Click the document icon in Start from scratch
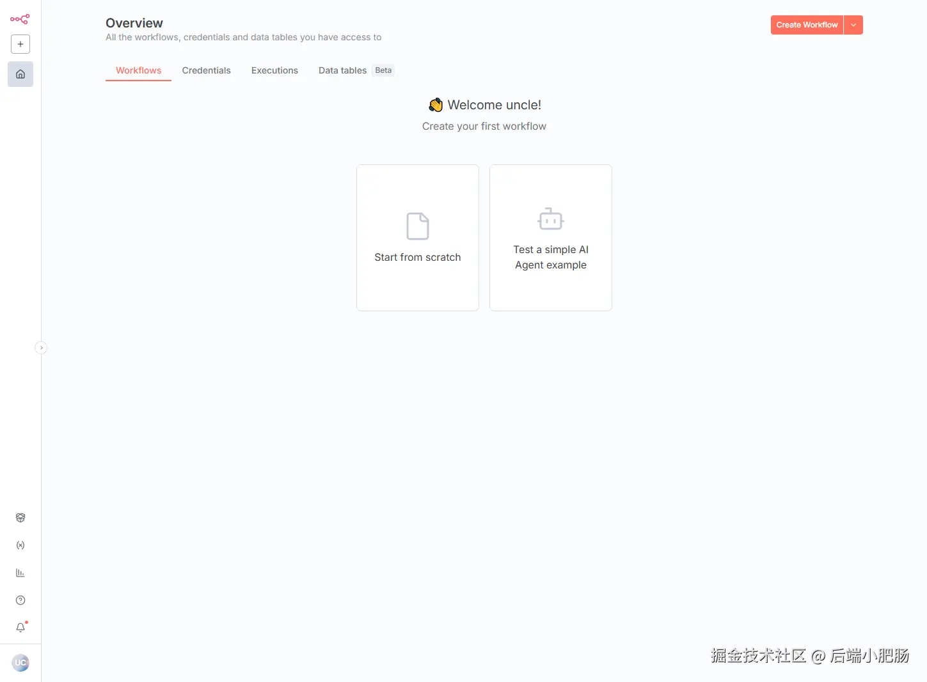Viewport: 927px width, 682px height. (x=418, y=226)
